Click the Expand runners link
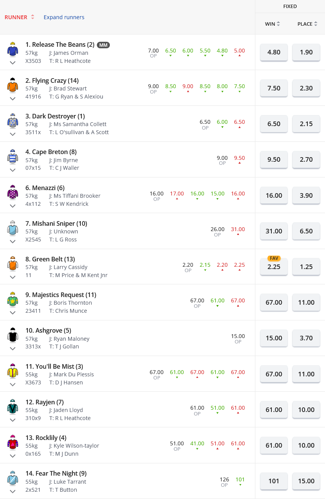325x499 pixels. click(64, 17)
